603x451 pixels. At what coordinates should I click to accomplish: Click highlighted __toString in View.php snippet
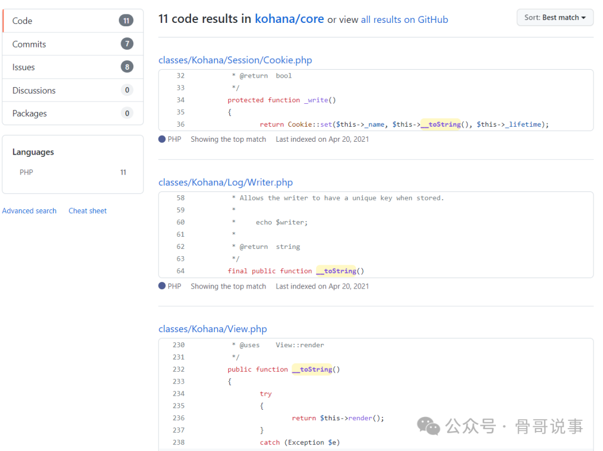tap(312, 370)
